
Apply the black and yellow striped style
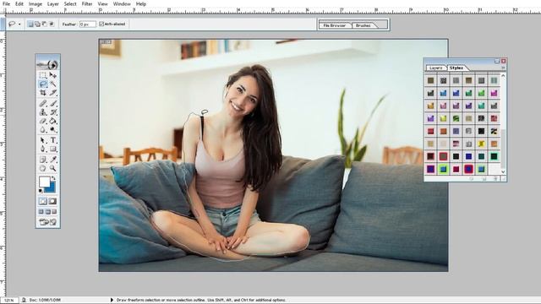click(x=494, y=131)
